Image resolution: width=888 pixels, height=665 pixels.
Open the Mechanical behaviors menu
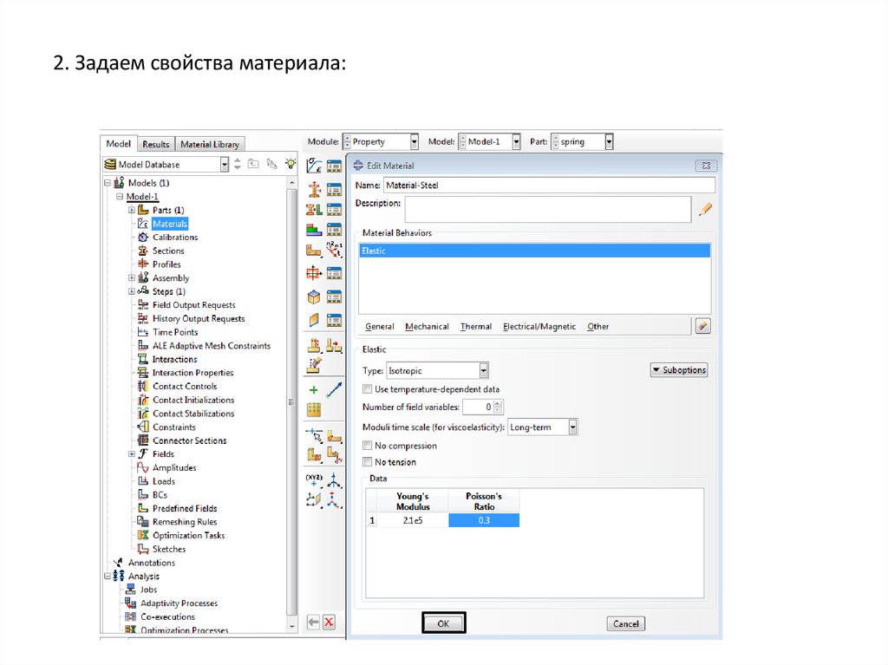coord(427,327)
